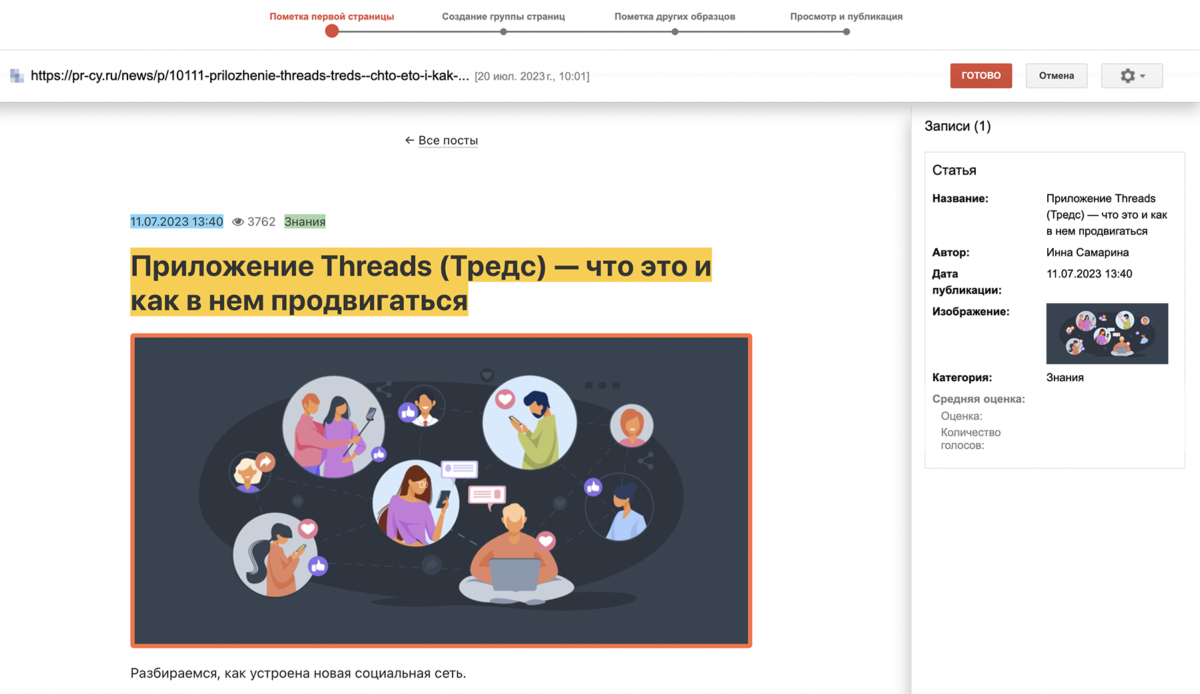This screenshot has width=1200, height=694.
Task: Click the image thumbnail in the Статья panel
Action: pyautogui.click(x=1107, y=333)
